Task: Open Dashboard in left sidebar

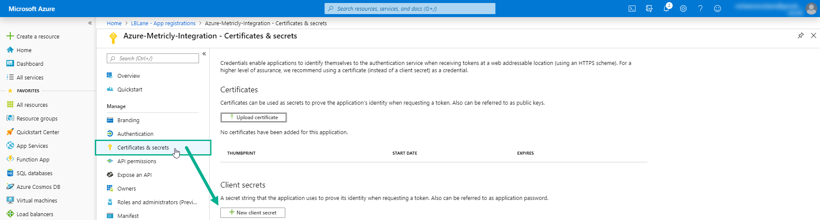Action: point(30,64)
